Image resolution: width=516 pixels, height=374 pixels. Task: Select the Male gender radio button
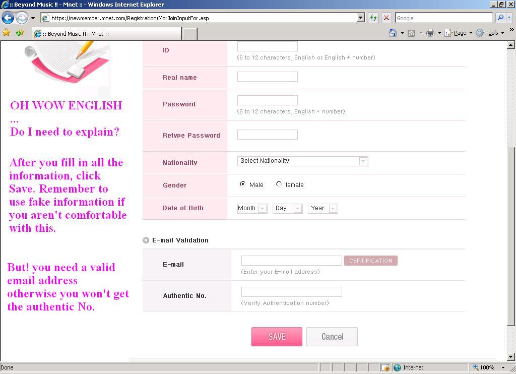pyautogui.click(x=243, y=184)
